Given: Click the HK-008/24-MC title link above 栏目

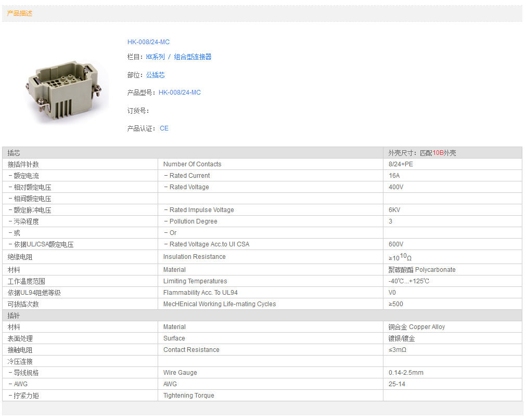Looking at the screenshot, I should 148,42.
